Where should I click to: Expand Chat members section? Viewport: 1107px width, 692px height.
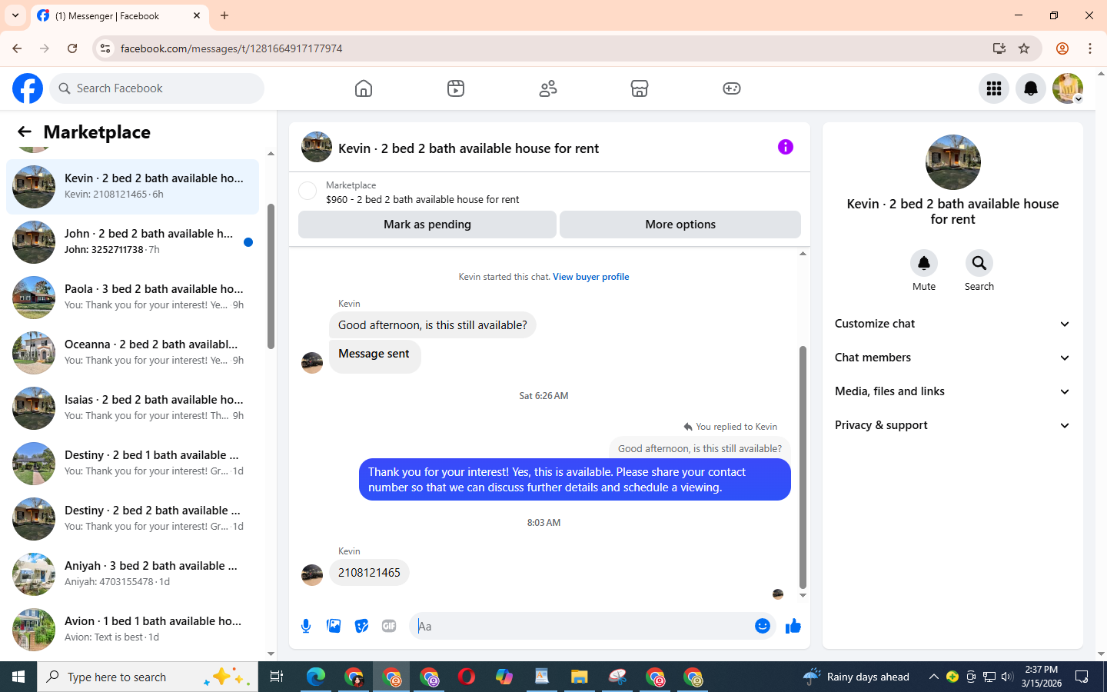952,358
